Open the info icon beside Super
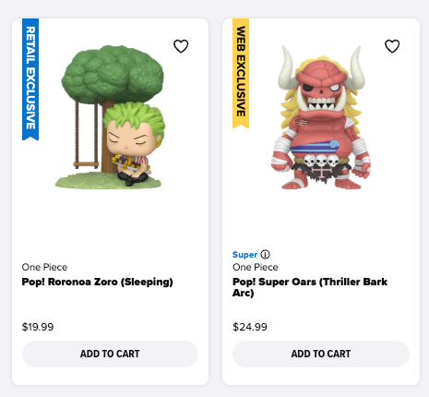The image size is (429, 397). click(x=265, y=255)
